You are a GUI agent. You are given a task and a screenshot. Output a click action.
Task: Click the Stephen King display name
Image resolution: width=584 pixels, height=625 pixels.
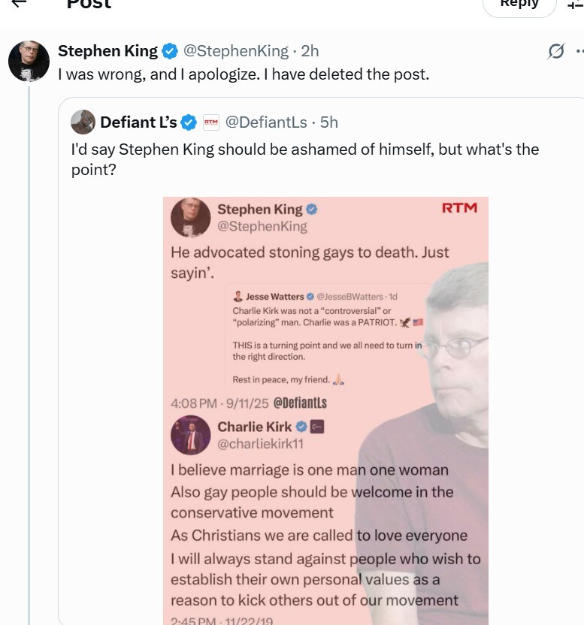tap(107, 51)
